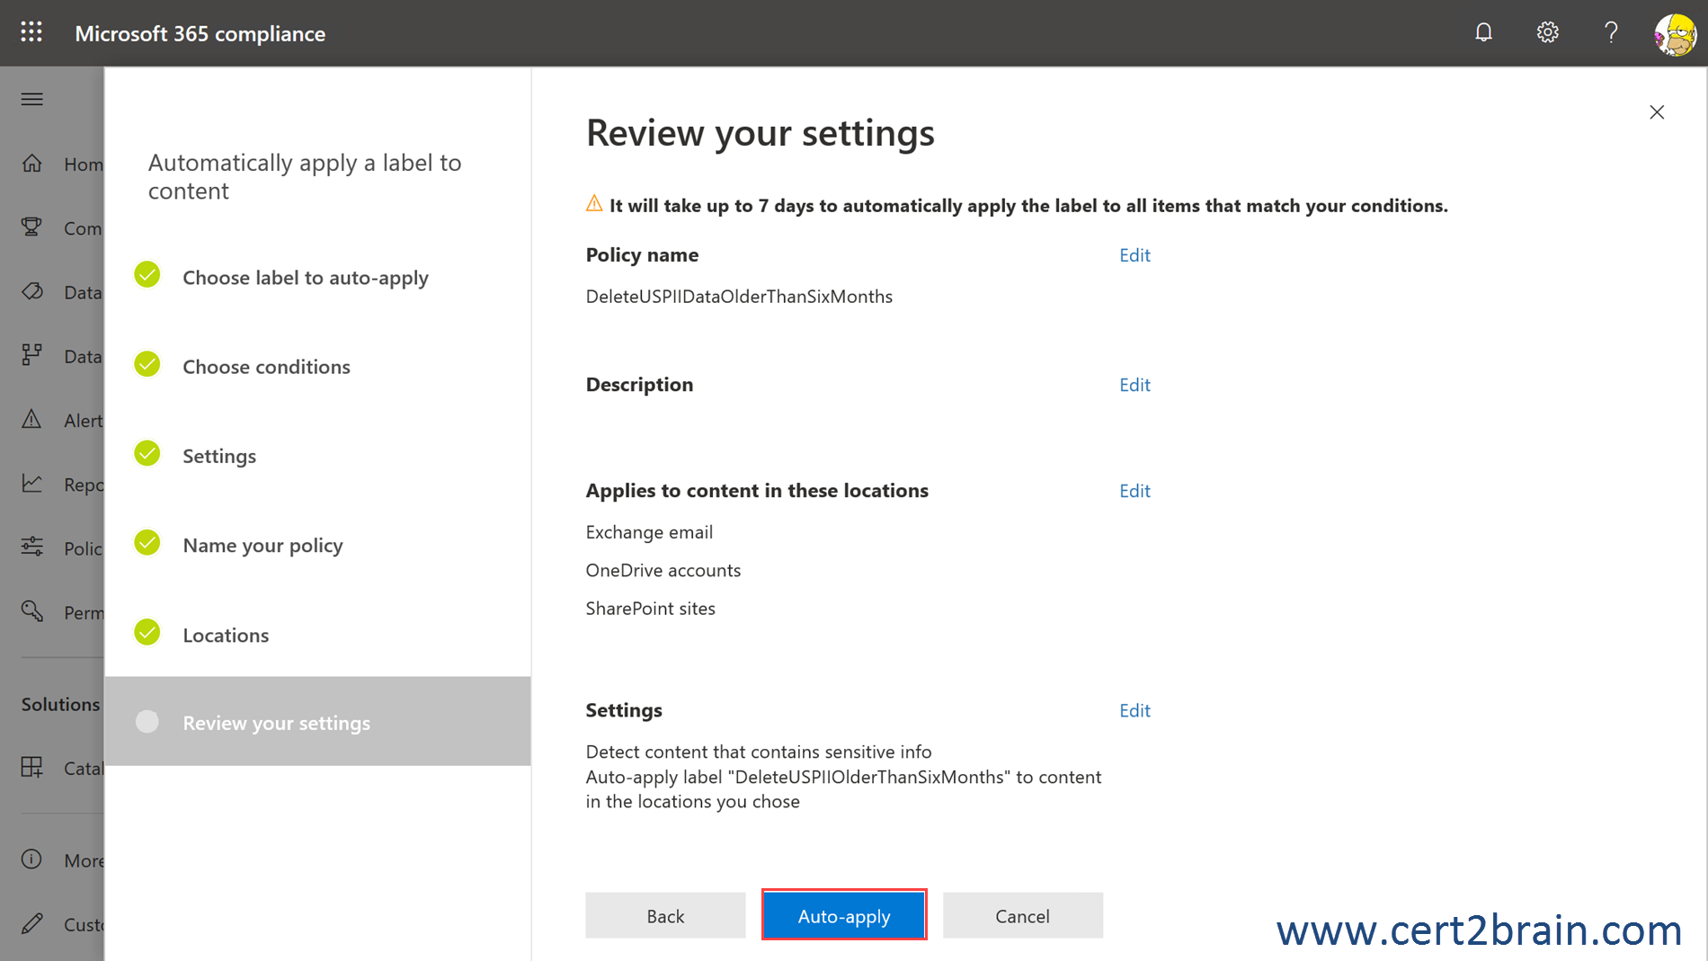Edit the Policy name
Image resolution: width=1708 pixels, height=961 pixels.
(1134, 255)
